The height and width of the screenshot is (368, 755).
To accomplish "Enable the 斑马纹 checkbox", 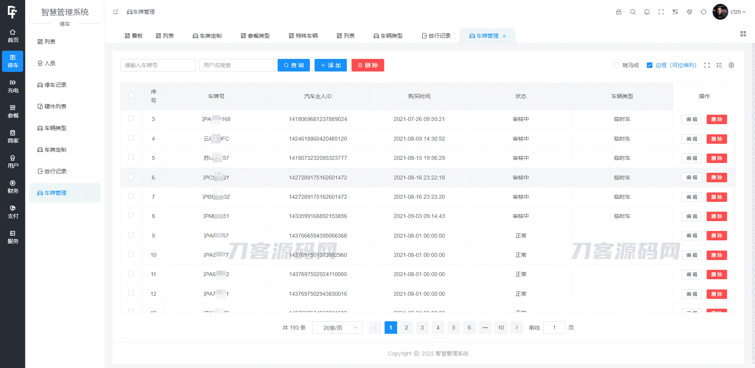I will click(617, 65).
